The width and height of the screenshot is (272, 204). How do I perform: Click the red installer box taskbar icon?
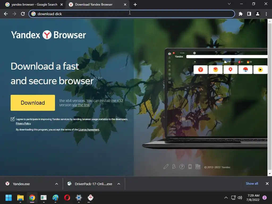pos(90,198)
